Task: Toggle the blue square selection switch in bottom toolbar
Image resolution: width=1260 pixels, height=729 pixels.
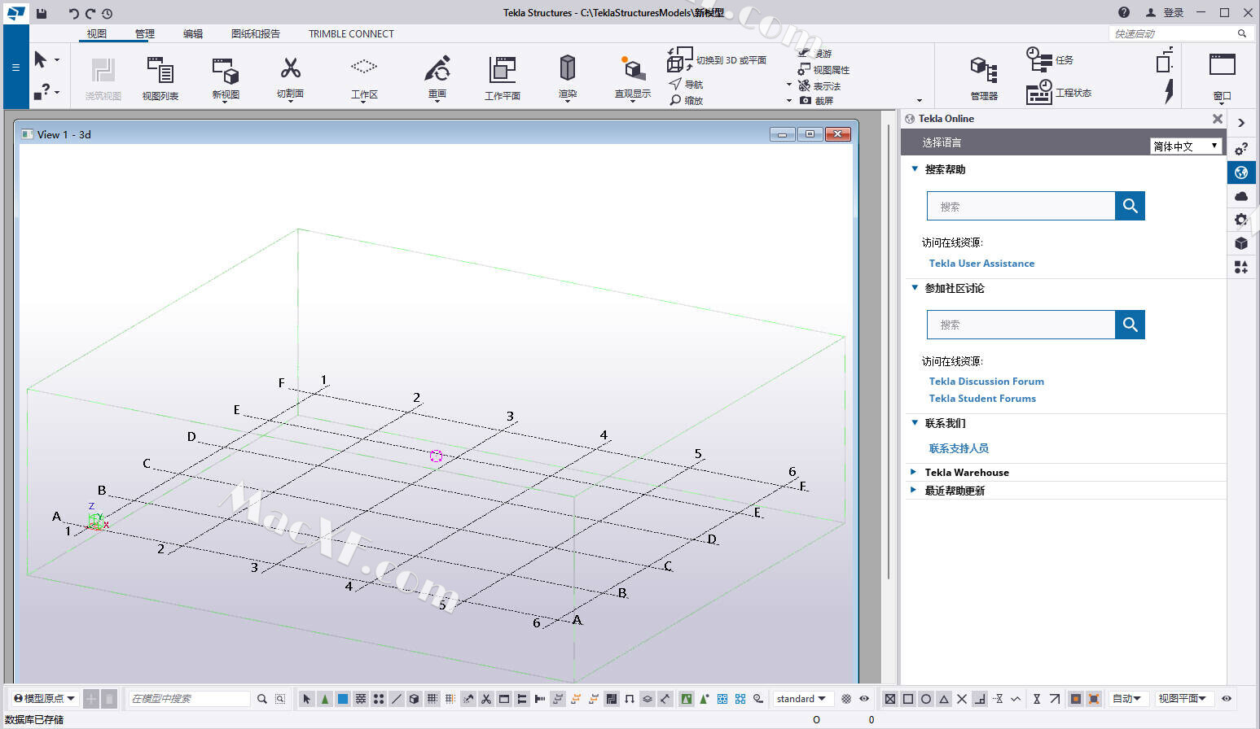Action: pyautogui.click(x=343, y=699)
